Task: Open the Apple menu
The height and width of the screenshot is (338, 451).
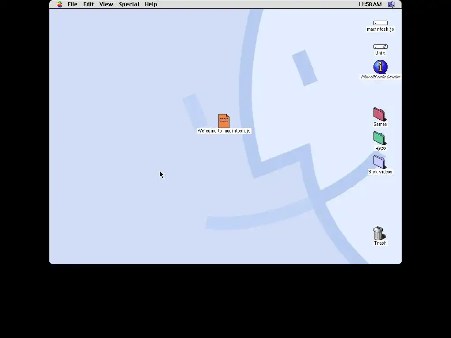Action: pos(59,4)
